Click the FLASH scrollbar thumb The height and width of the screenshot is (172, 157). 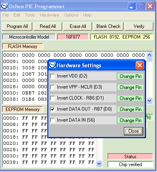tap(150, 60)
